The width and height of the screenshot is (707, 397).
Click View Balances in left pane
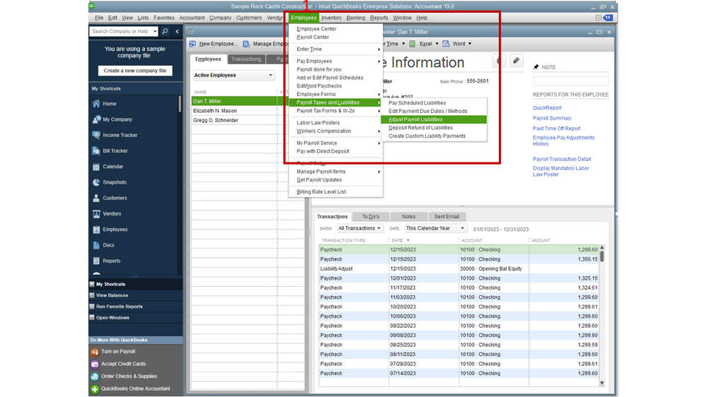[x=112, y=295]
